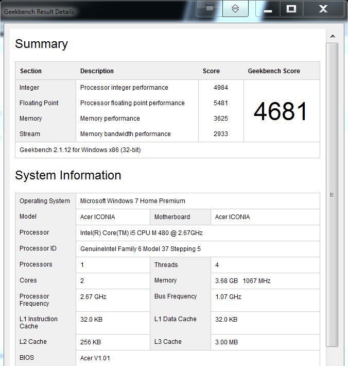
Task: Click the 'Operating System' label
Action: [x=45, y=201]
